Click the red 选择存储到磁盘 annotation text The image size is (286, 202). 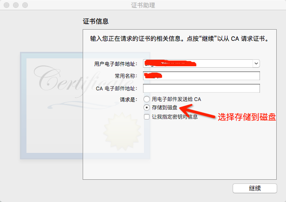247,117
